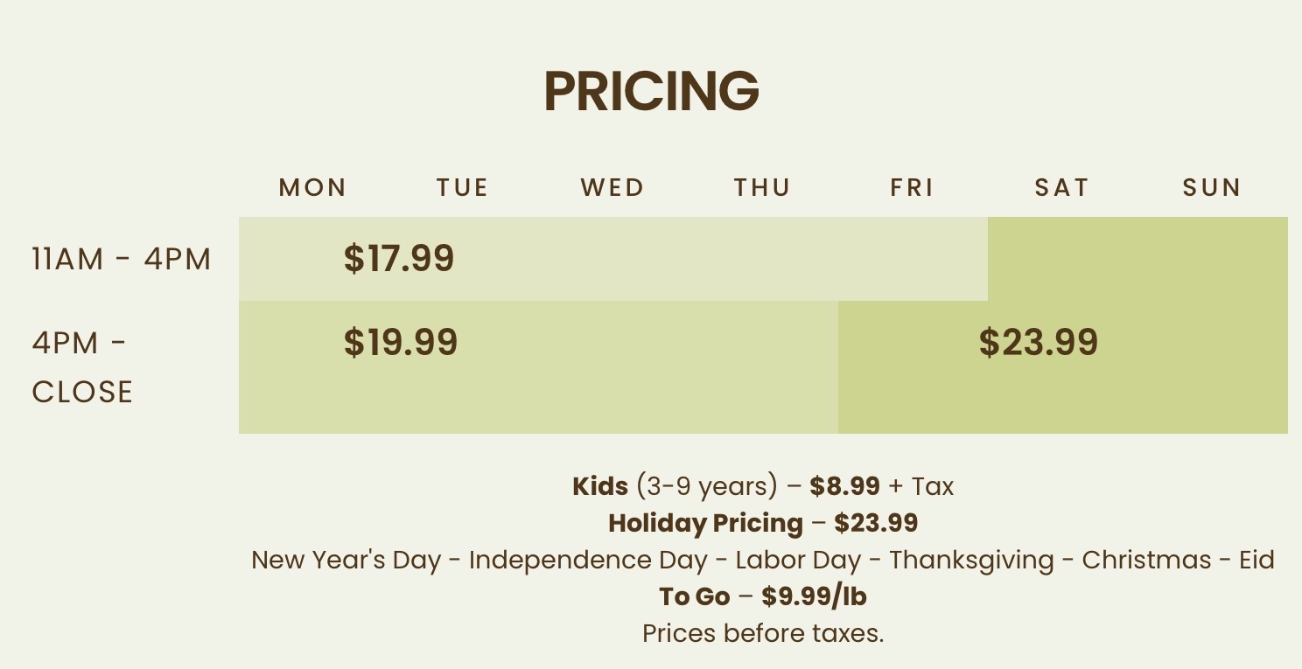Image resolution: width=1302 pixels, height=669 pixels.
Task: Click the To Go label
Action: point(694,596)
